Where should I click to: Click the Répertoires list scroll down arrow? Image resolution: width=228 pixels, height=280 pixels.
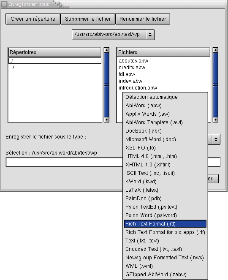point(106,120)
